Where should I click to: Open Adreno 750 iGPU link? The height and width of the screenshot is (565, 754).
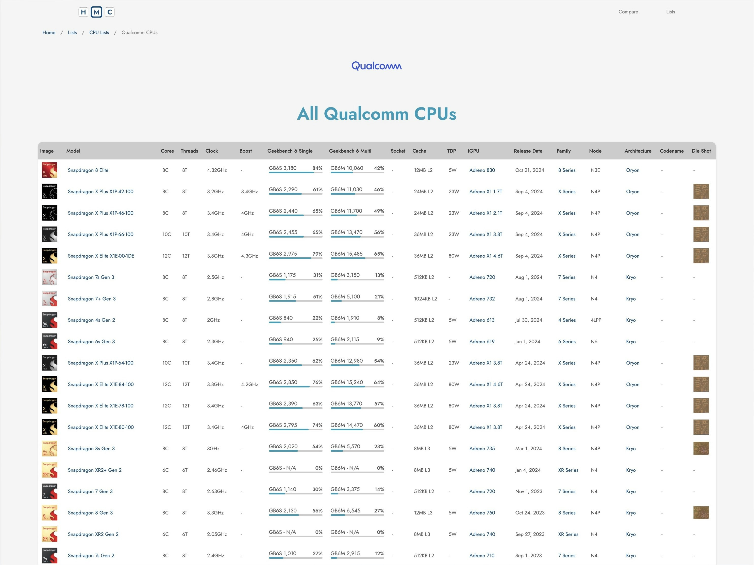tap(482, 513)
